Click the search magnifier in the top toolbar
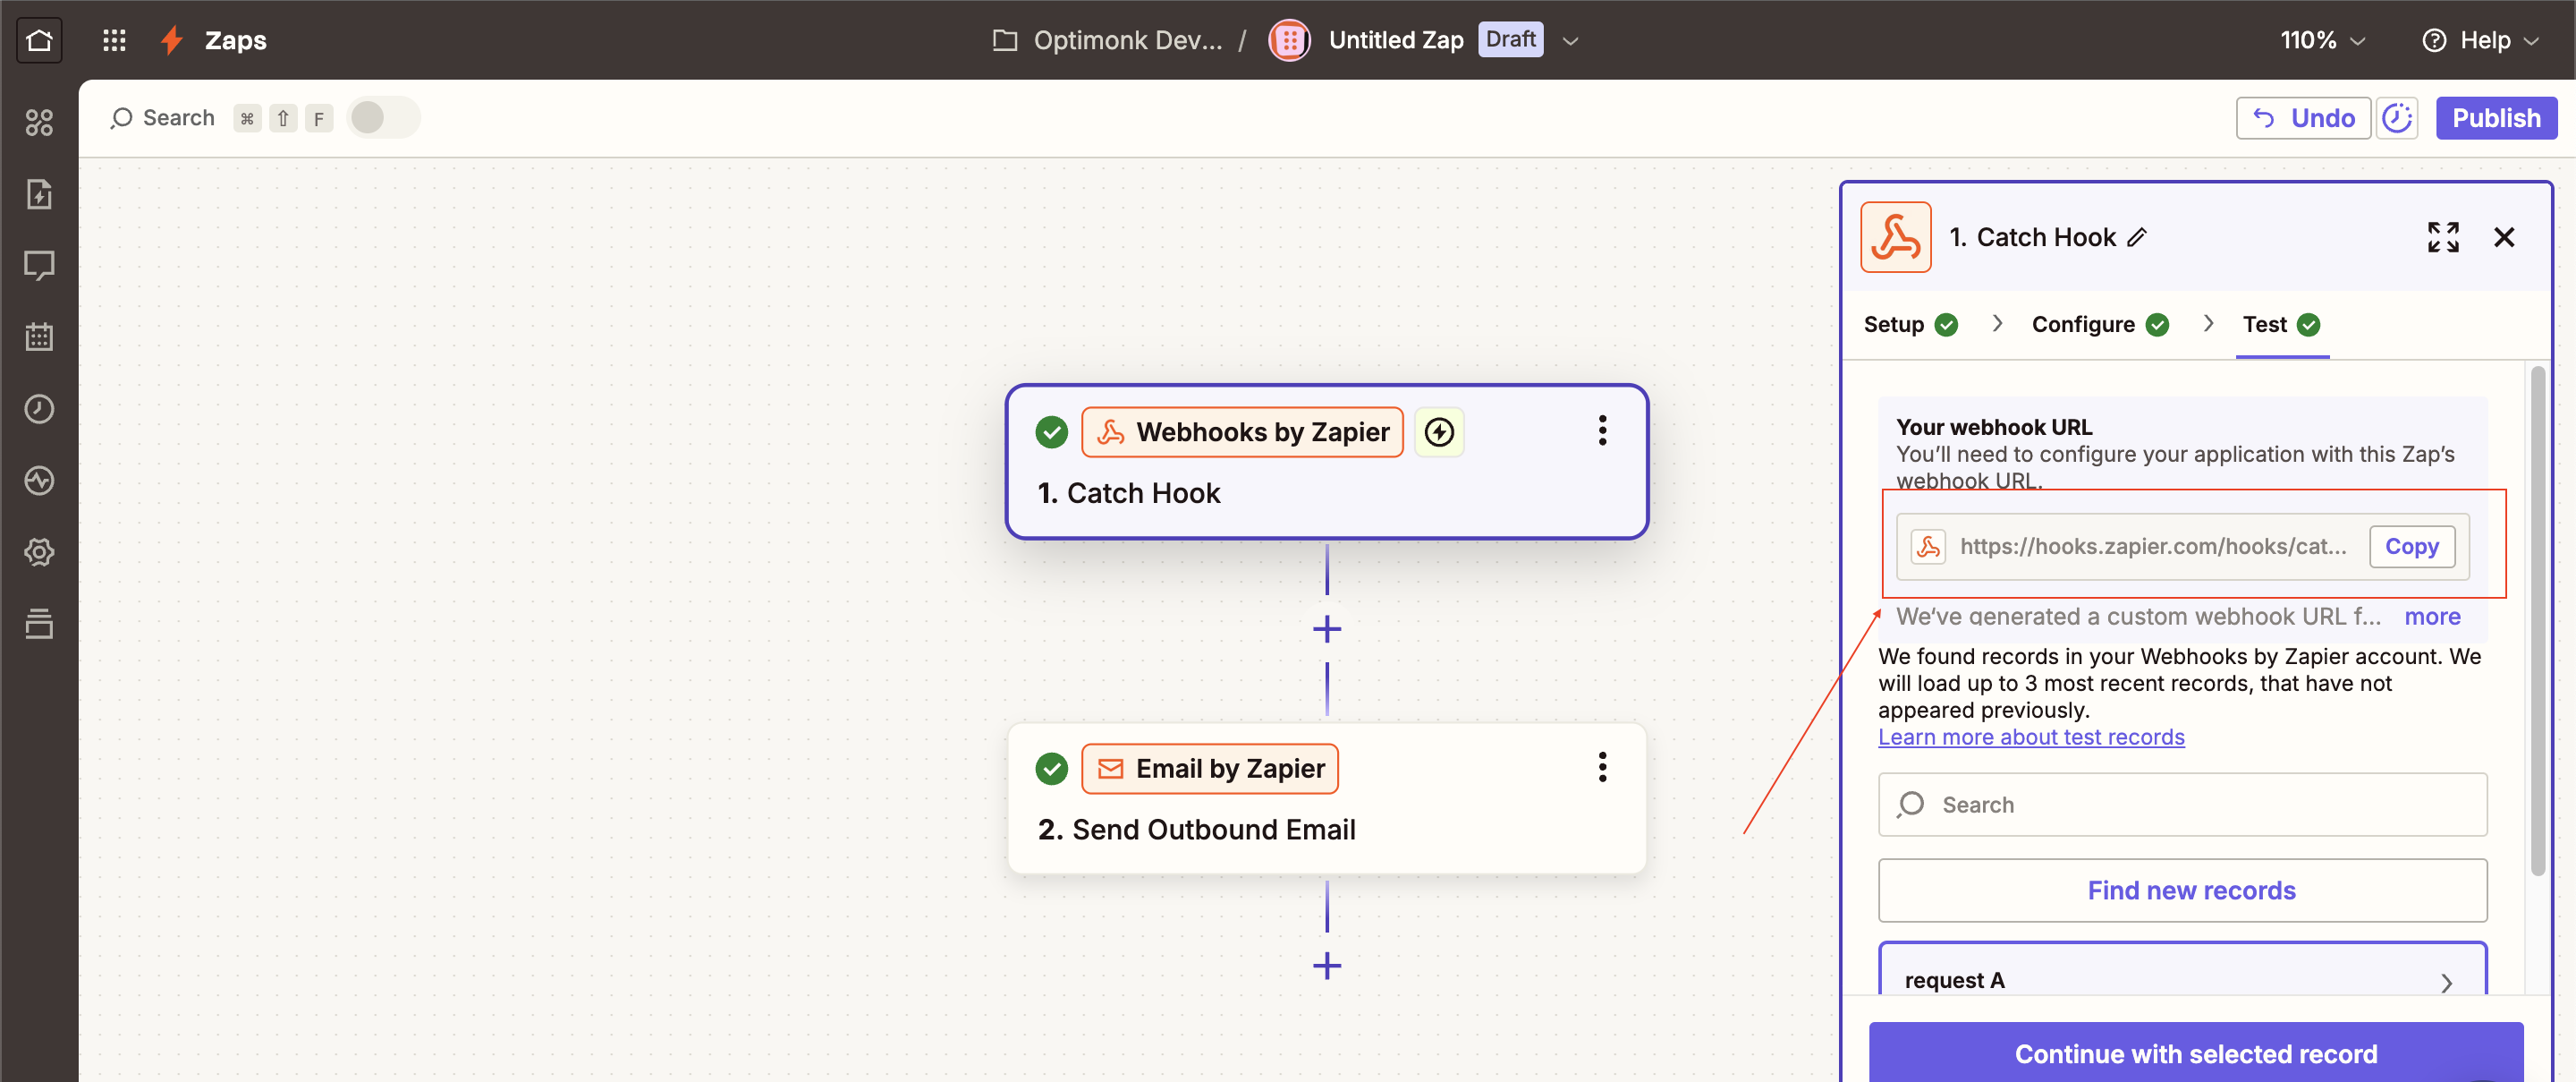 (x=121, y=118)
